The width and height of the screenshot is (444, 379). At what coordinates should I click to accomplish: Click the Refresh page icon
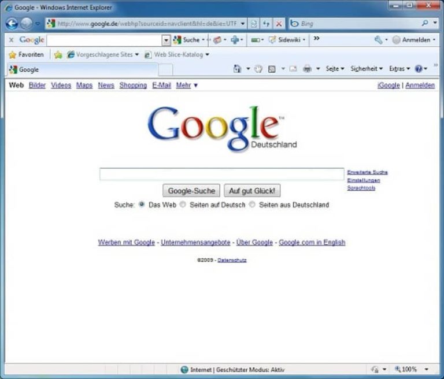tap(266, 24)
